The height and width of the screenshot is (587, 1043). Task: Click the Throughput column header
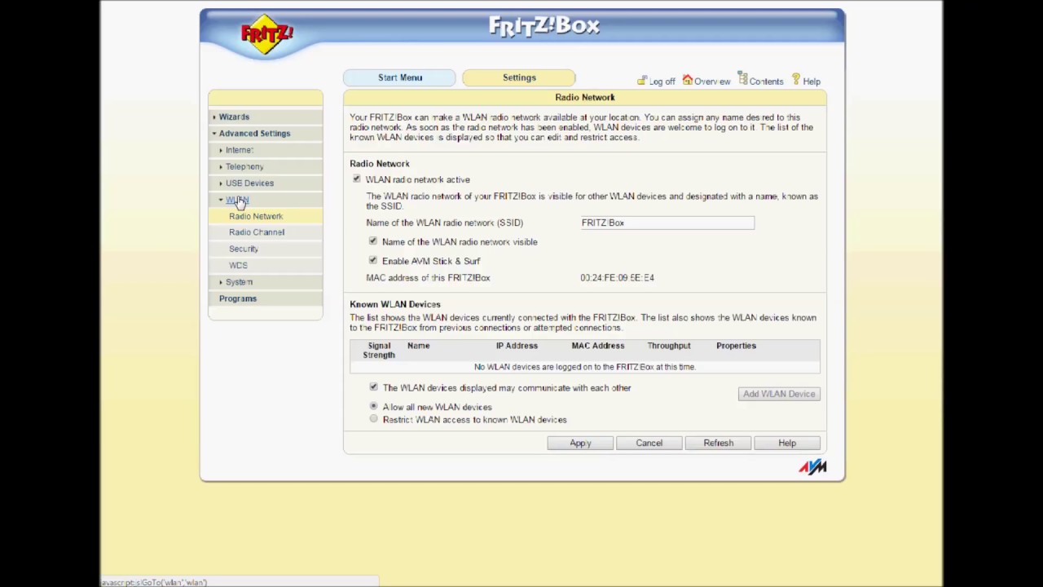669,346
